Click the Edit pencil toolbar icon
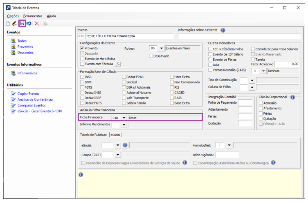The width and height of the screenshot is (308, 202). click(x=15, y=24)
